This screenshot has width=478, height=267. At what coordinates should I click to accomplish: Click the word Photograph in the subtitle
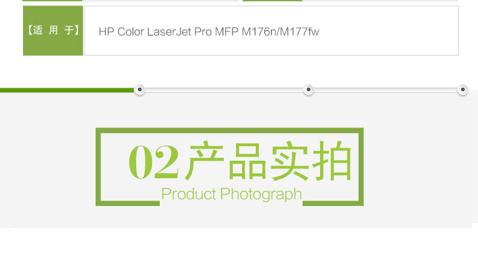pos(261,195)
